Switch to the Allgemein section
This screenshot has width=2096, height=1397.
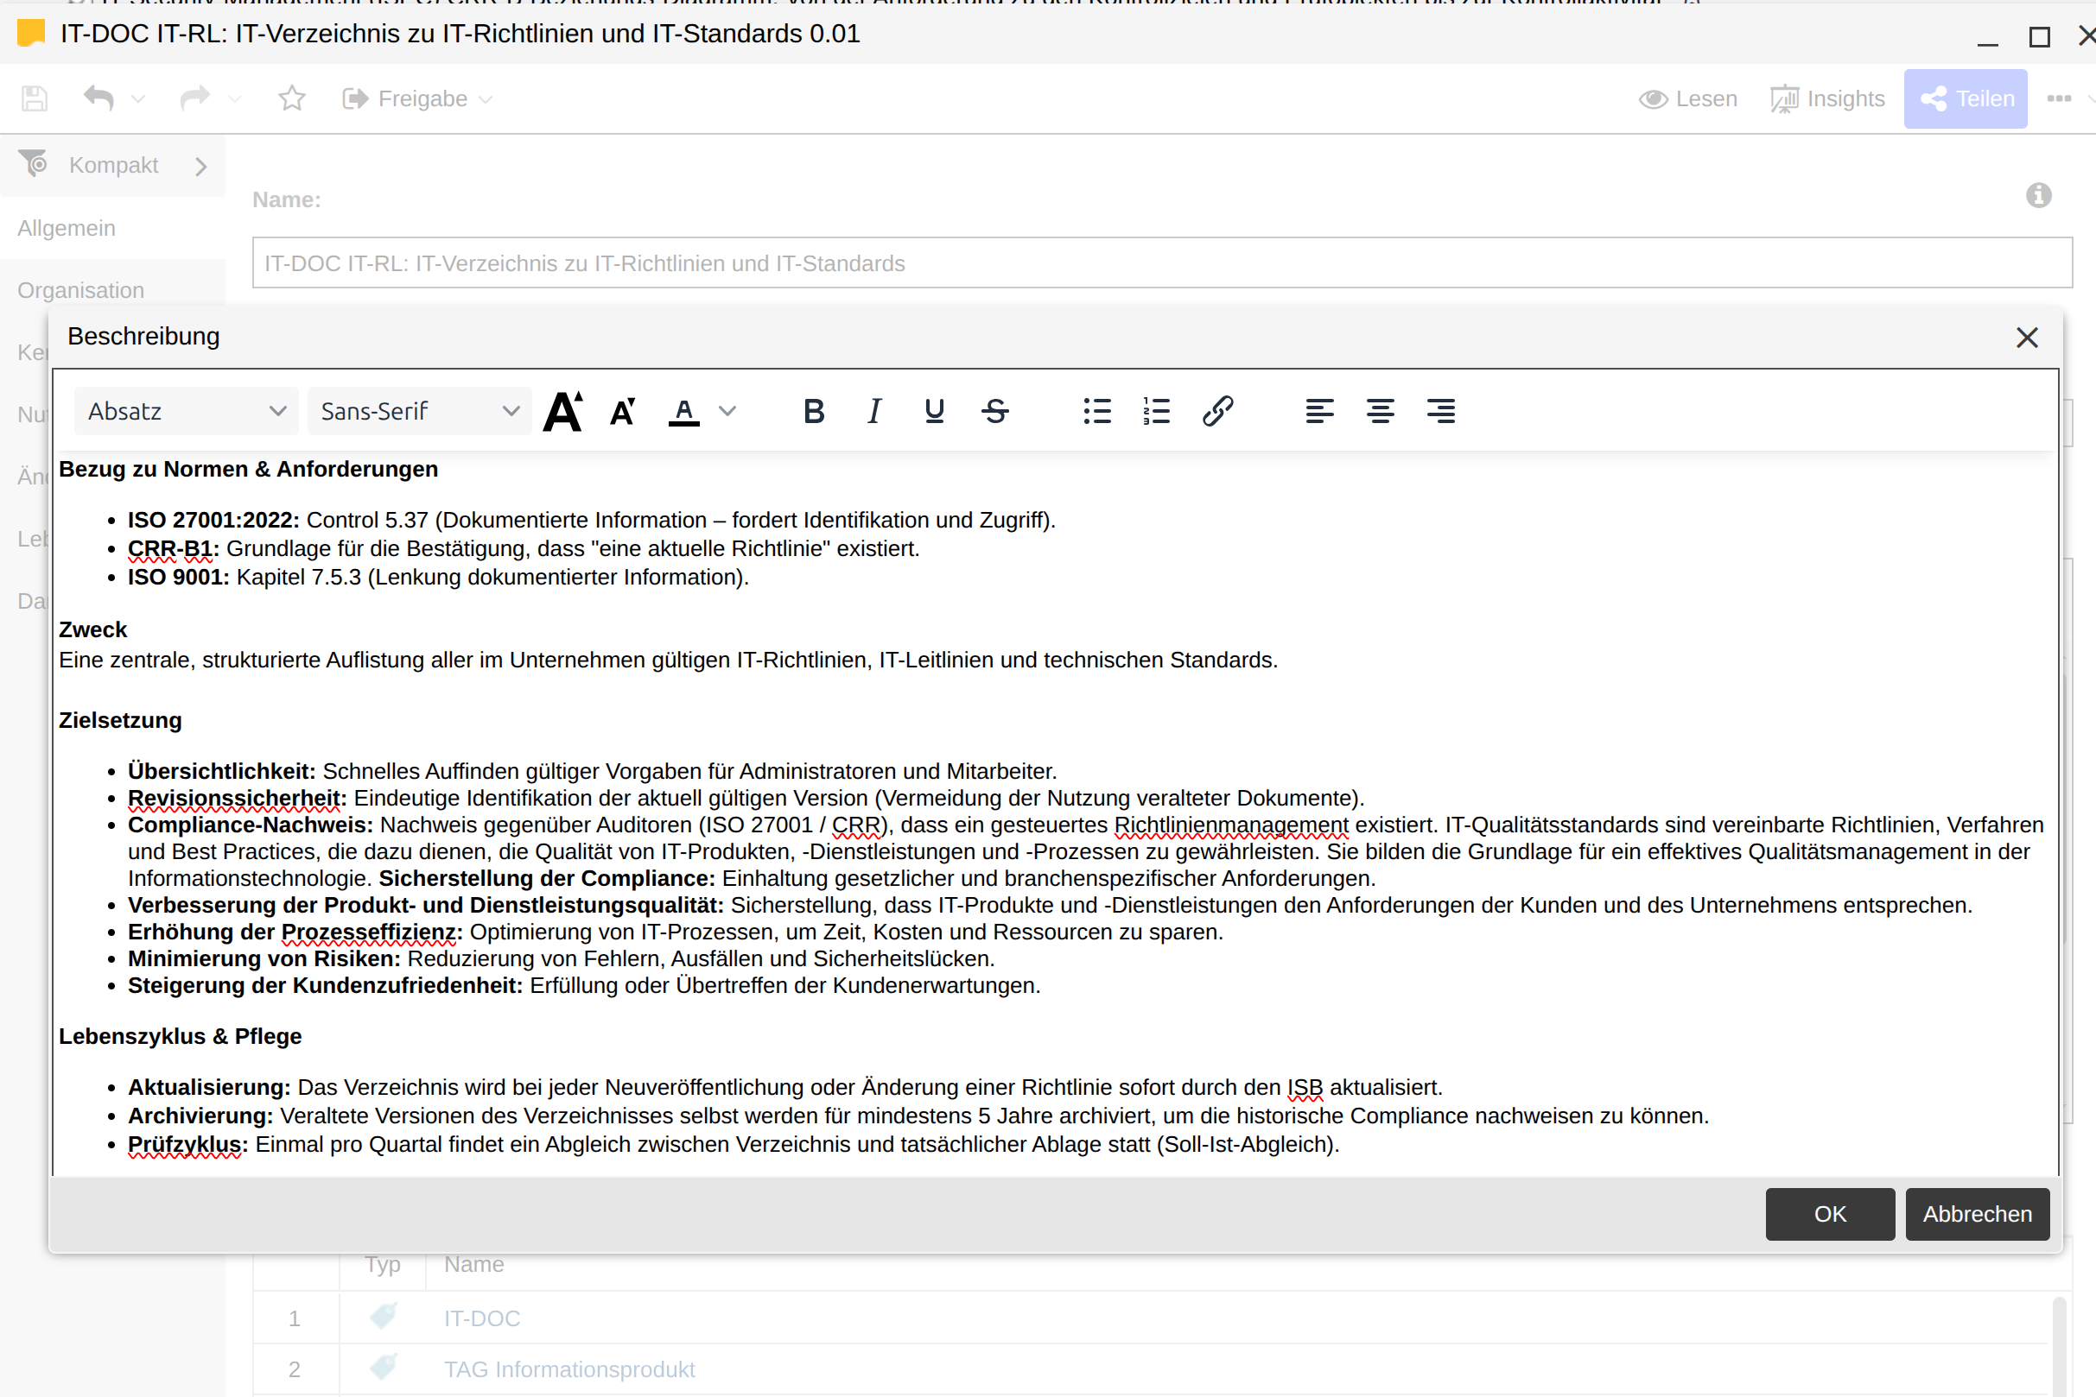point(67,228)
